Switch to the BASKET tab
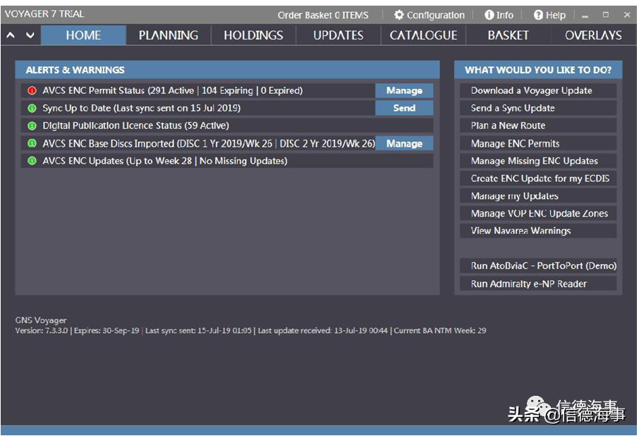The image size is (639, 436). (509, 35)
